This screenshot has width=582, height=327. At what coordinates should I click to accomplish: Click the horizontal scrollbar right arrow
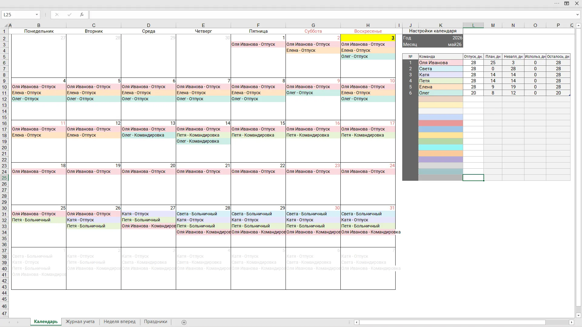[571, 322]
